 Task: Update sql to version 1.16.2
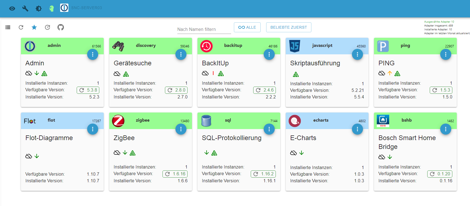click(x=263, y=174)
